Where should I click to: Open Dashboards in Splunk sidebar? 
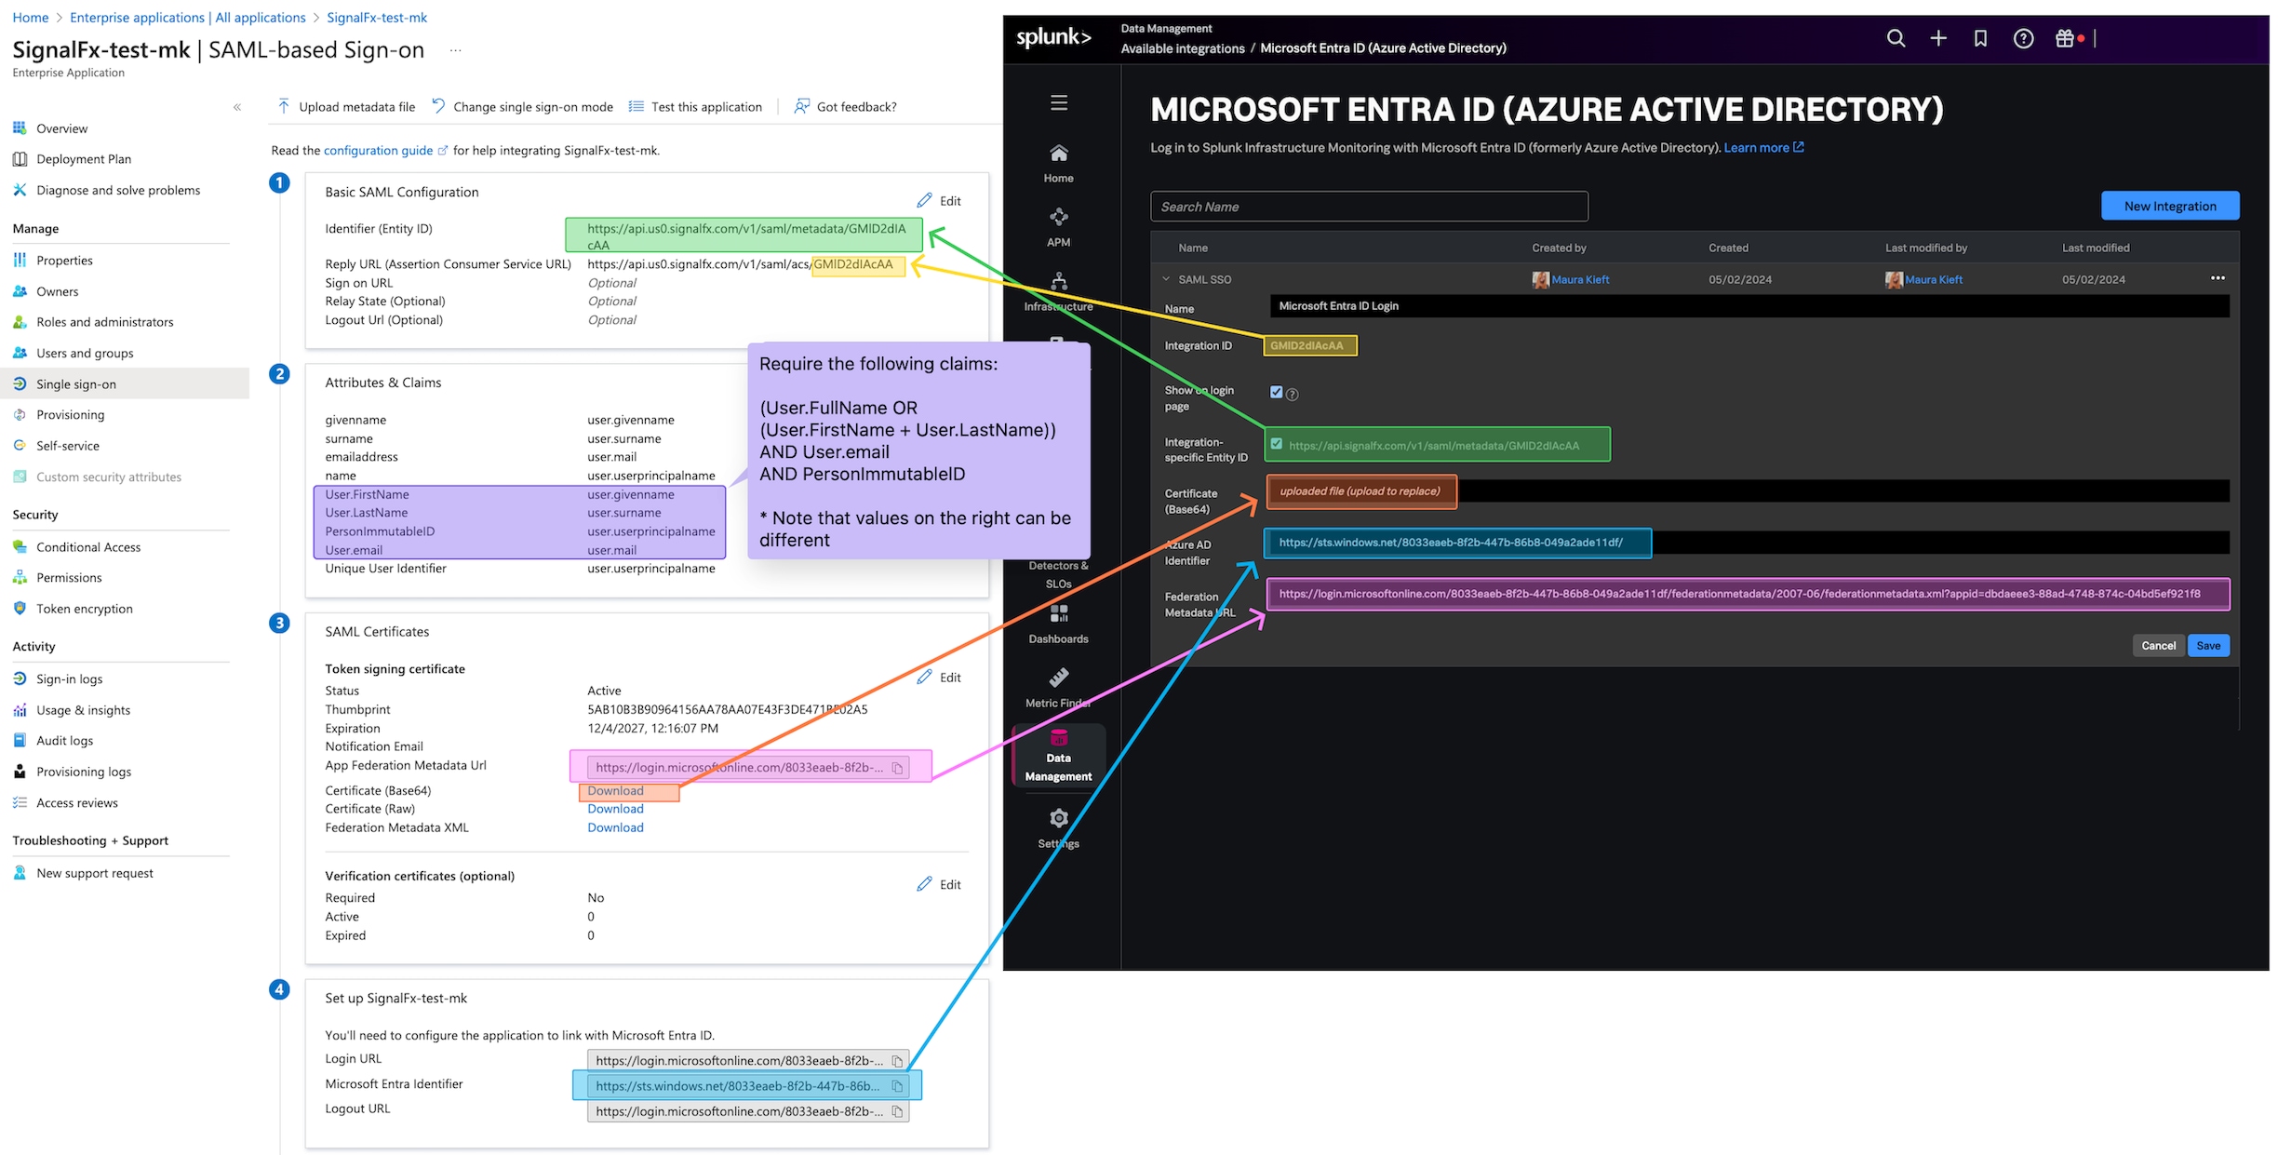pyautogui.click(x=1059, y=625)
